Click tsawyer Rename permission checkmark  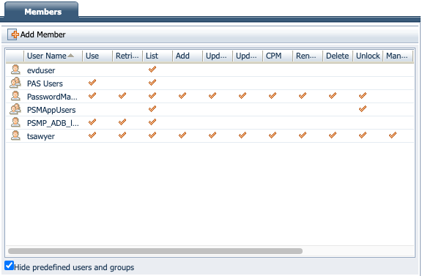[303, 135]
